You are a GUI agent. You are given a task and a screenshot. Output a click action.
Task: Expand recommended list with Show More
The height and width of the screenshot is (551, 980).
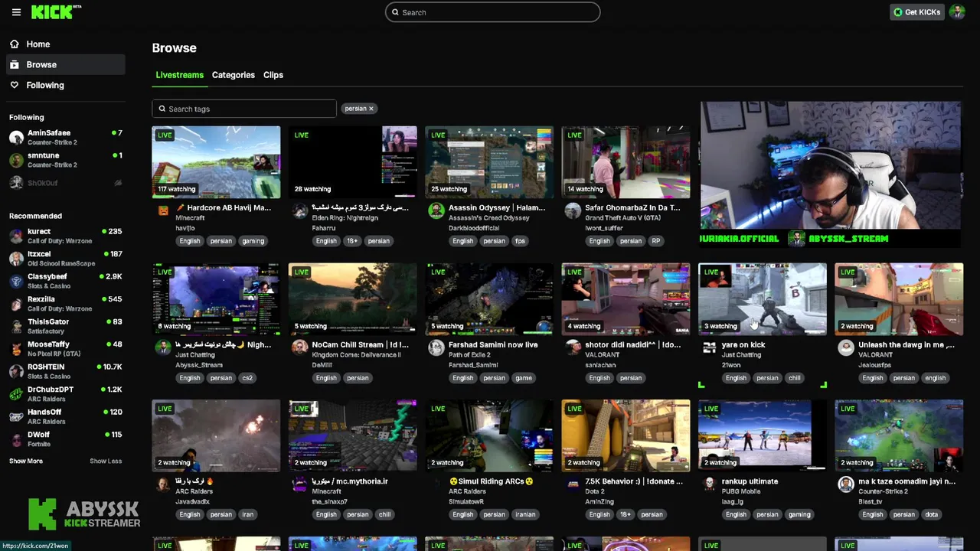coord(26,461)
